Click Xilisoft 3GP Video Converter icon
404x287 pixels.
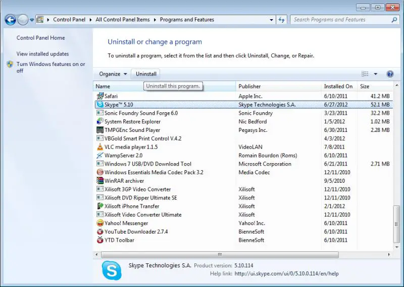(100, 189)
